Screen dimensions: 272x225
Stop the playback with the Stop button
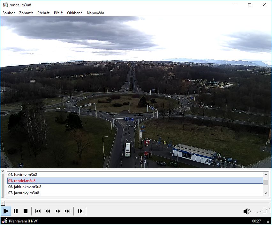[x=26, y=211]
